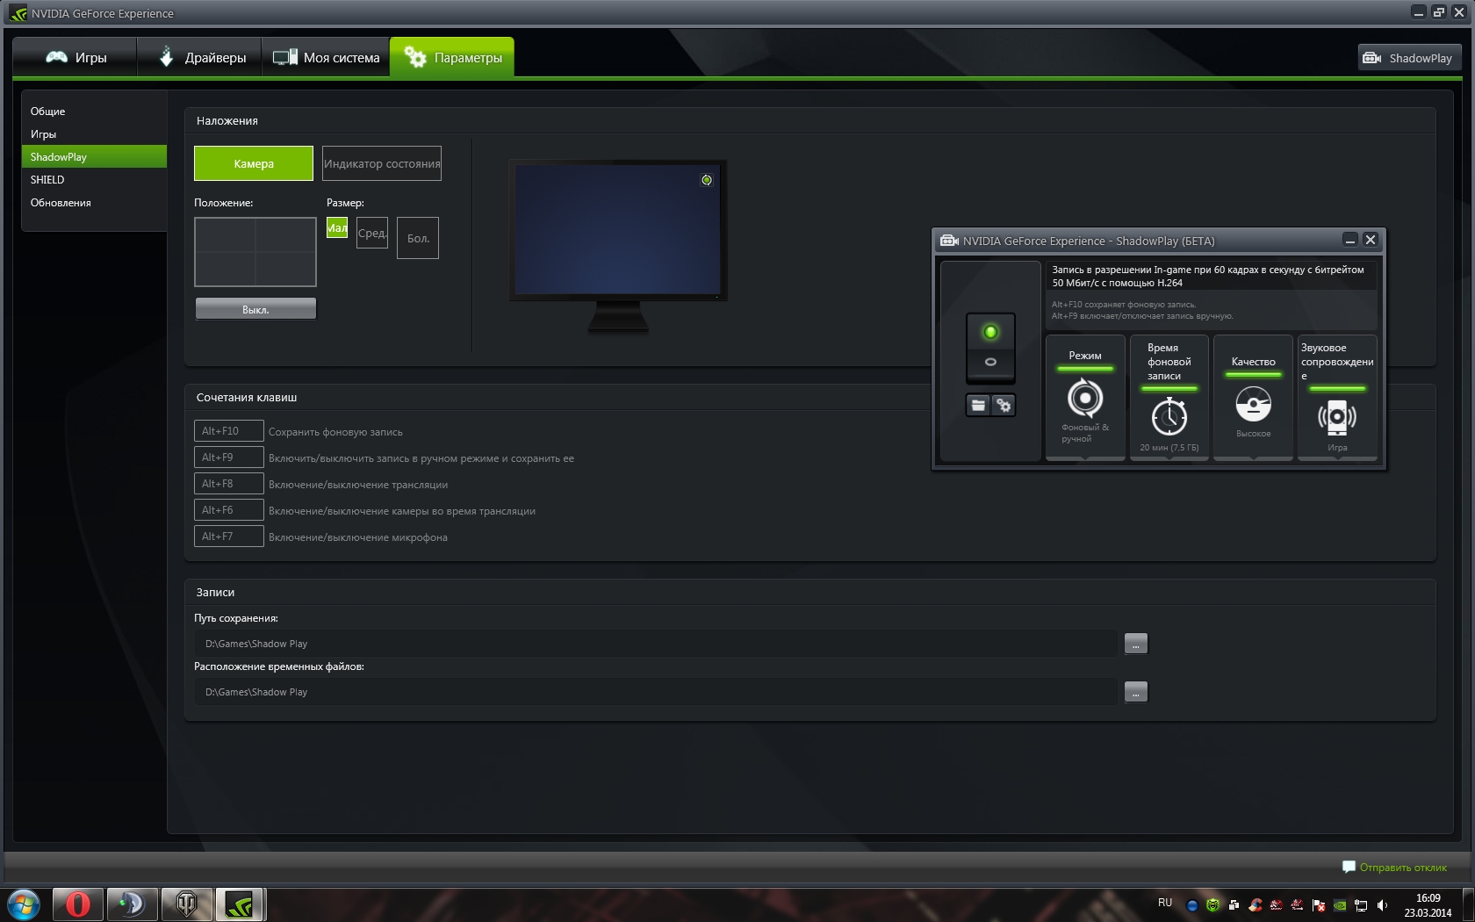The width and height of the screenshot is (1475, 922).
Task: Expand the 'Качество' tile in ShadowPlay
Action: click(1253, 397)
